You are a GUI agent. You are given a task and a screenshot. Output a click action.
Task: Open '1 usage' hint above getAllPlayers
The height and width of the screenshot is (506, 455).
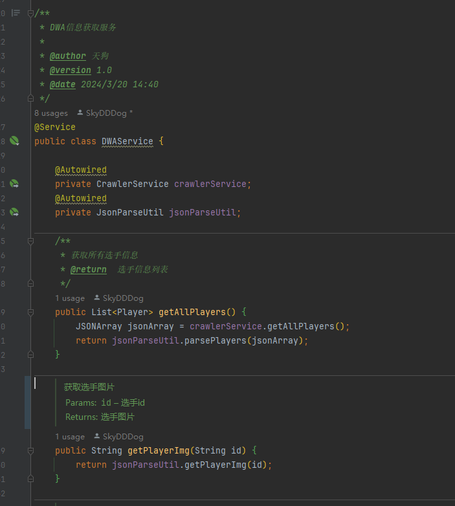tap(70, 298)
